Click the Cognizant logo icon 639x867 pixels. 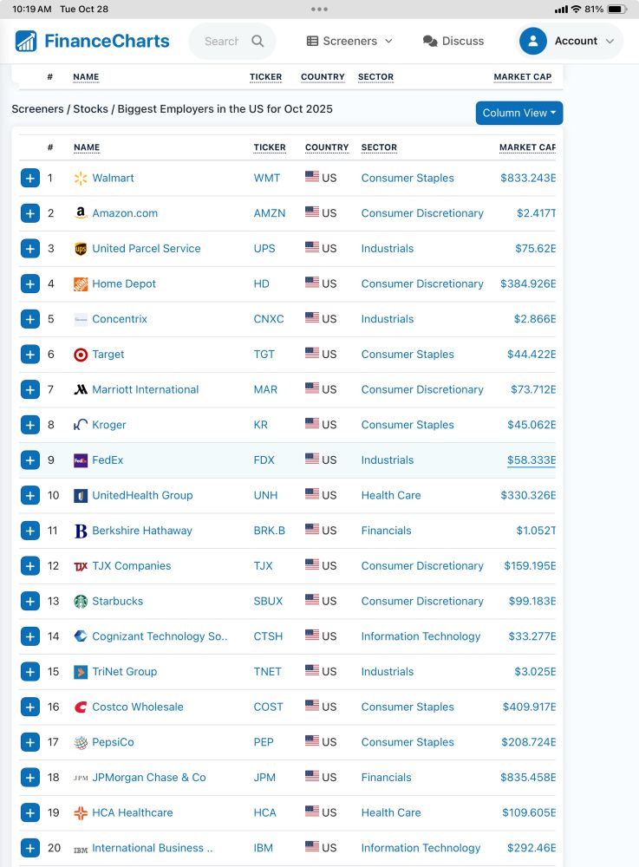pos(81,636)
